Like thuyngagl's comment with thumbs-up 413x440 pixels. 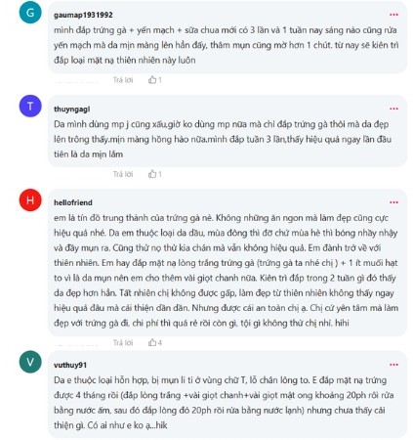click(x=152, y=174)
